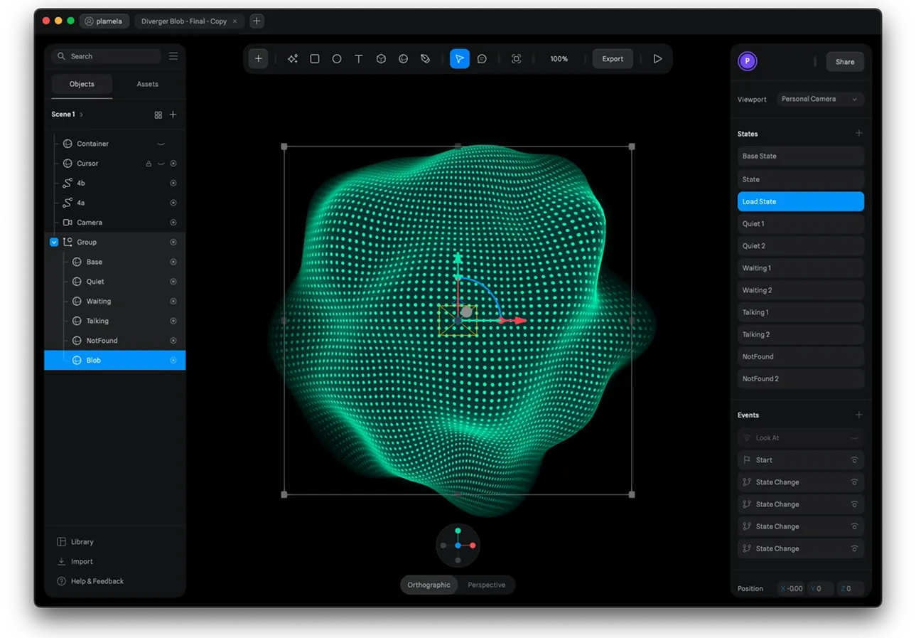Select the Text tool

coord(359,59)
